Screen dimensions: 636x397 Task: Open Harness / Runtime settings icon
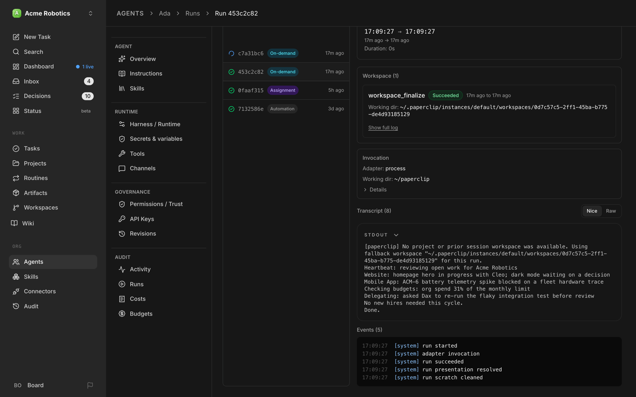(x=122, y=124)
